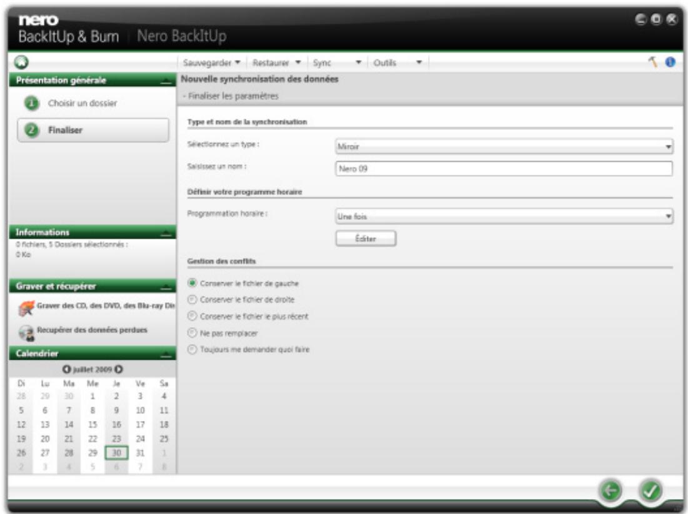Open the Sauvegarder menu
Screen dimensions: 688x514
pyautogui.click(x=211, y=62)
